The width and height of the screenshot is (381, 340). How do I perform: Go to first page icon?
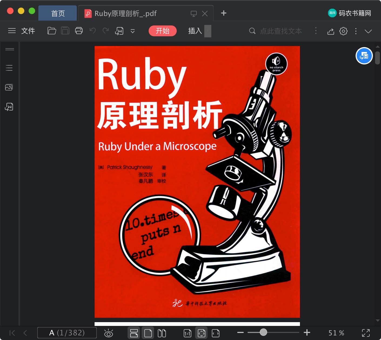pyautogui.click(x=12, y=333)
